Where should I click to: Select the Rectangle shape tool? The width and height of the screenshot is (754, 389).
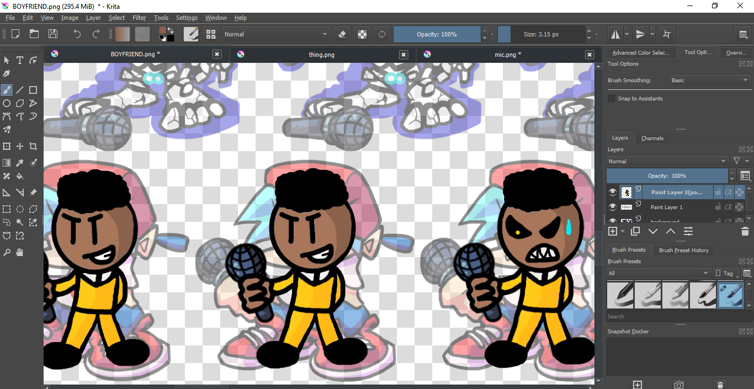tap(33, 89)
